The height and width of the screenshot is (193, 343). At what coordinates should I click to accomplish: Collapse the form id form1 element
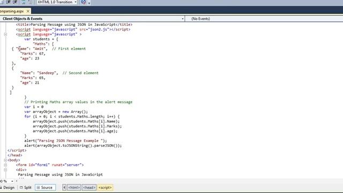click(5, 165)
